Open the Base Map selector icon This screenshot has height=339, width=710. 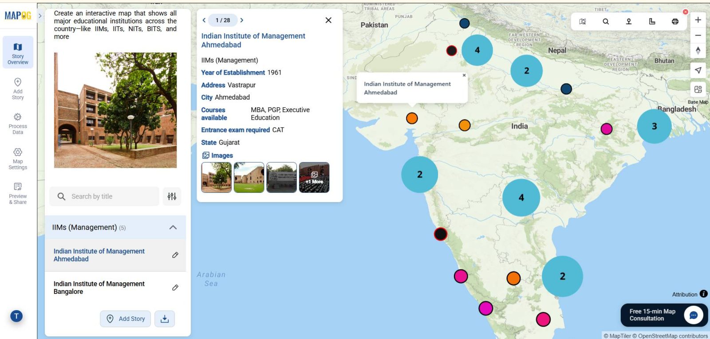click(698, 89)
